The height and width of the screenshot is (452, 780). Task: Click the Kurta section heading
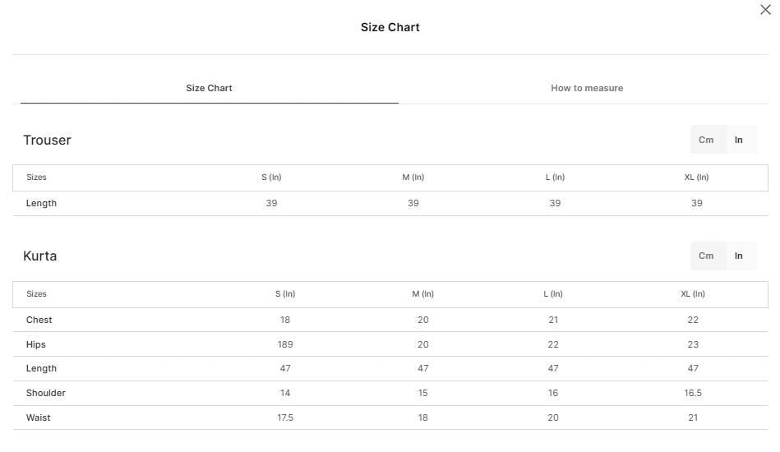tap(39, 256)
